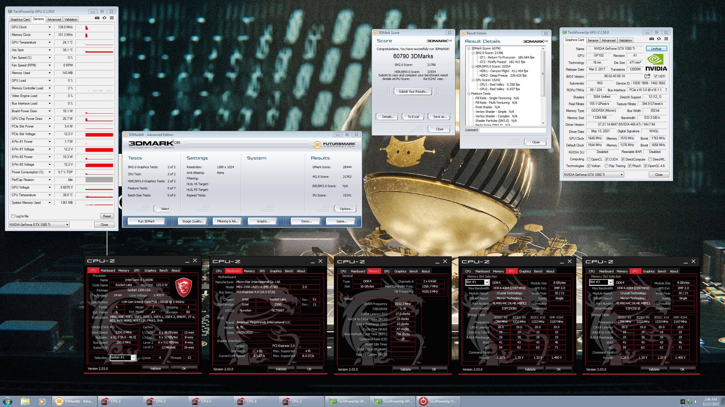Click refresh icon in right GPU-Z window
Screen dimensions: 725x407
pyautogui.click(x=659, y=39)
